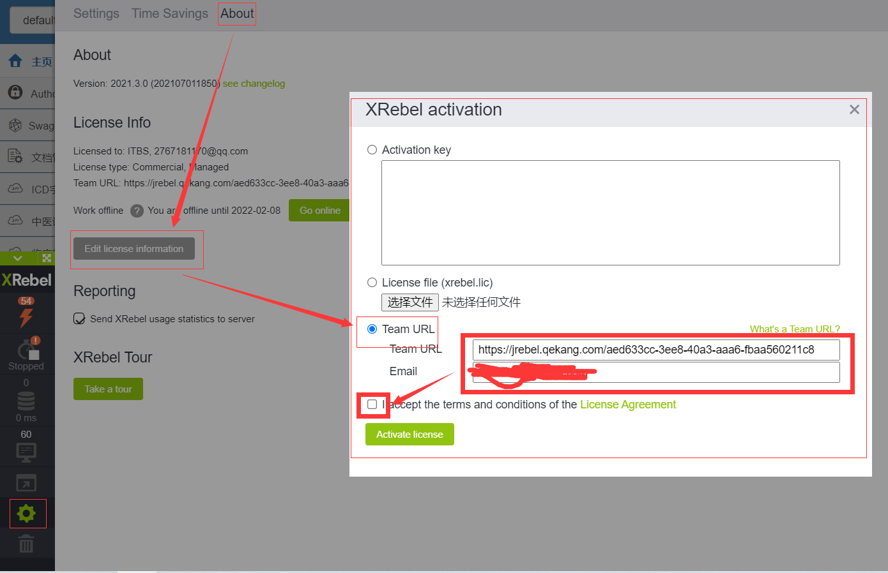
Task: Click the Email input field
Action: pos(656,372)
